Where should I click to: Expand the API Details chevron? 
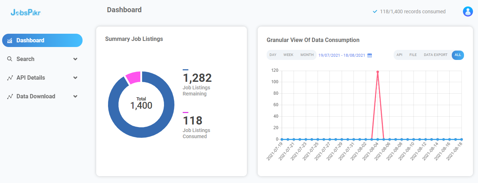[x=75, y=78]
